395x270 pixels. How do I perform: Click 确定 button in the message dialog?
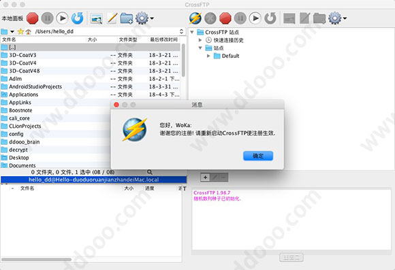point(258,156)
